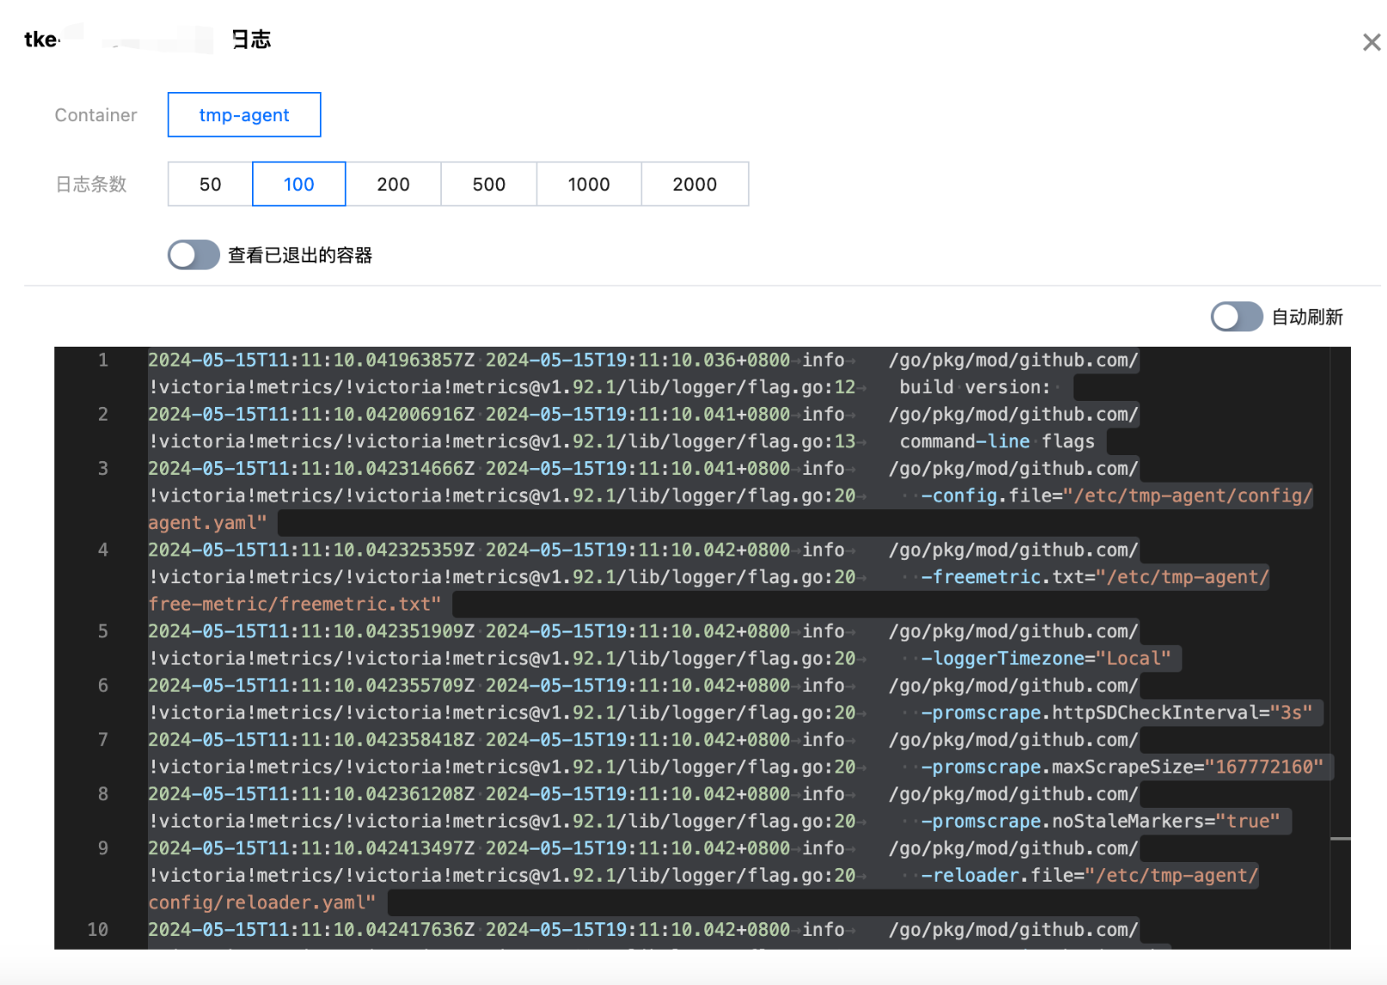The width and height of the screenshot is (1387, 985).
Task: Click the 日志 dialog title
Action: point(251,40)
